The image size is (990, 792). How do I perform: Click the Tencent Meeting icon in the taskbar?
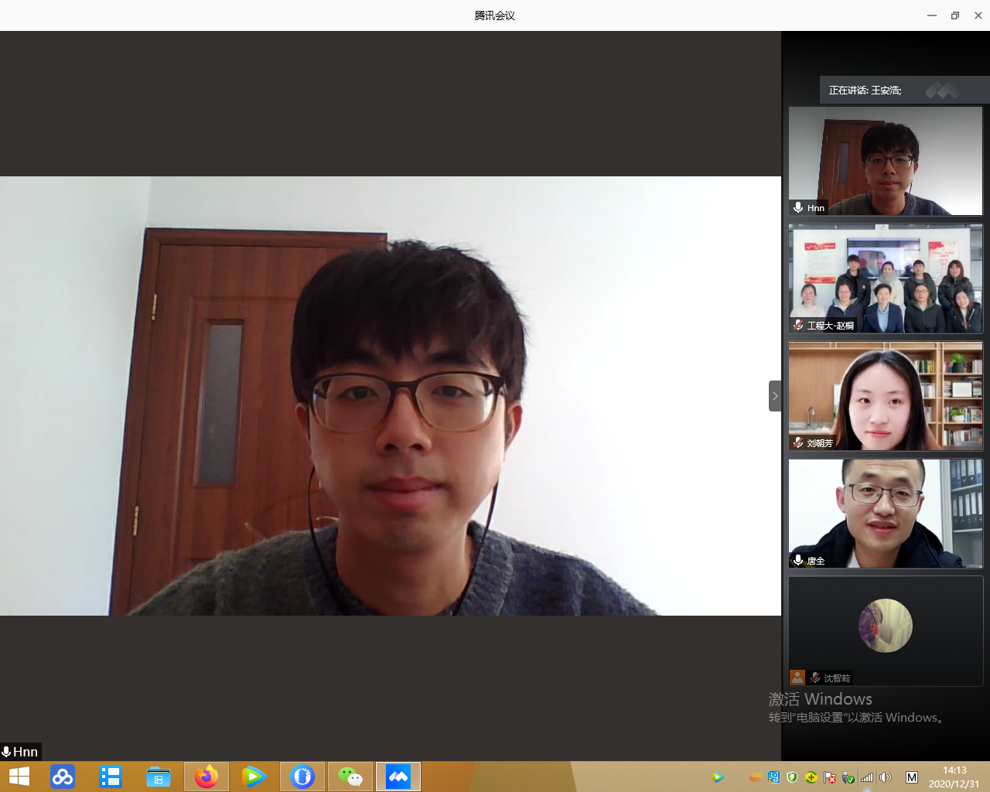pos(398,777)
